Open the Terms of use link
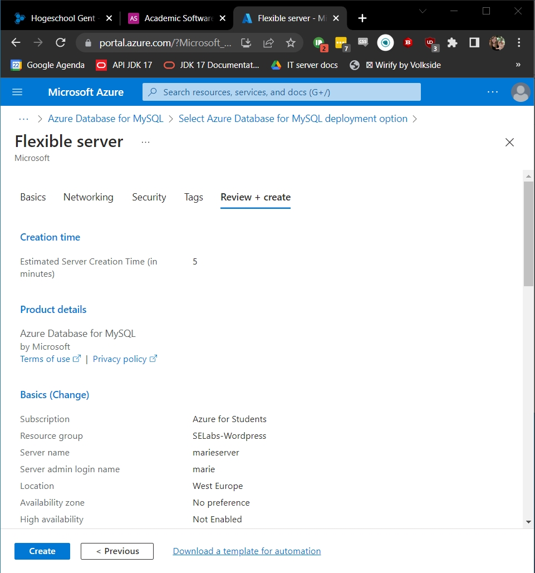Image resolution: width=535 pixels, height=573 pixels. coord(50,359)
